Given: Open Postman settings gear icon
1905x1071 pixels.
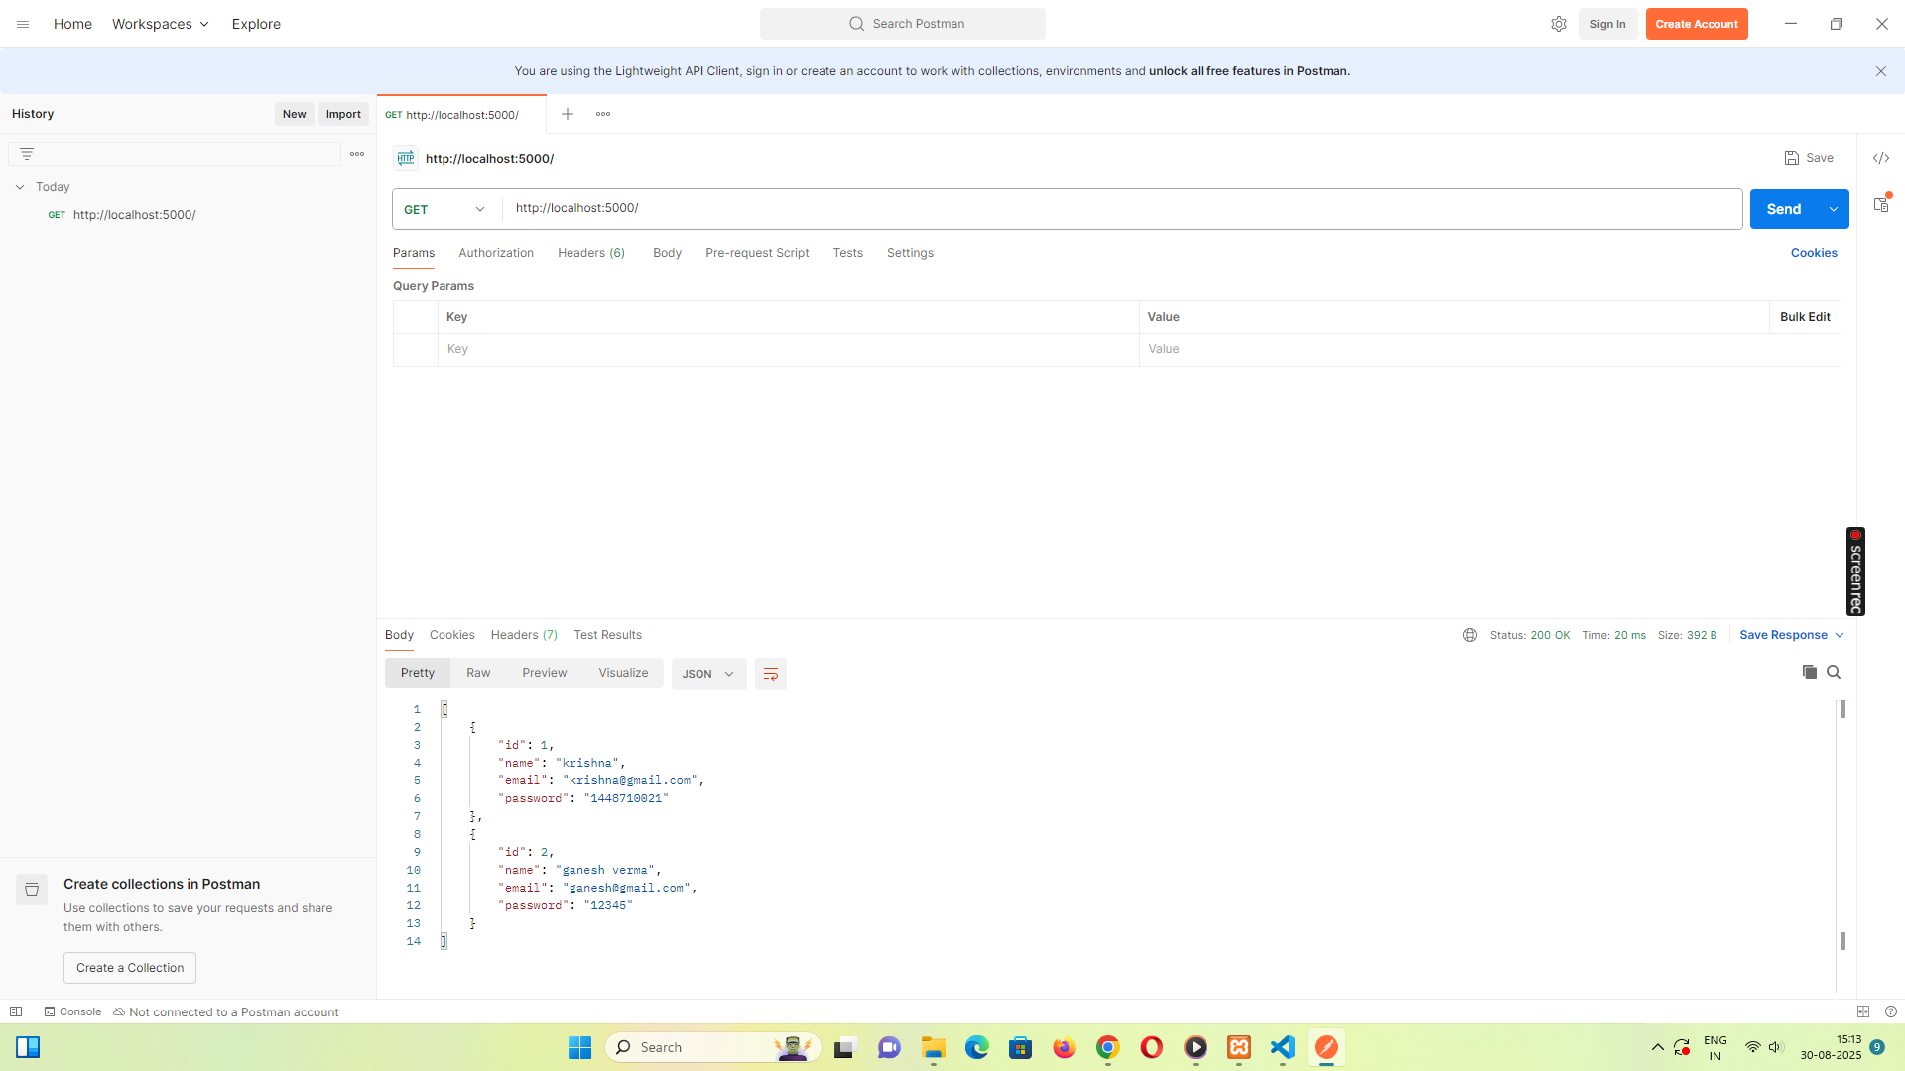Looking at the screenshot, I should (1559, 24).
